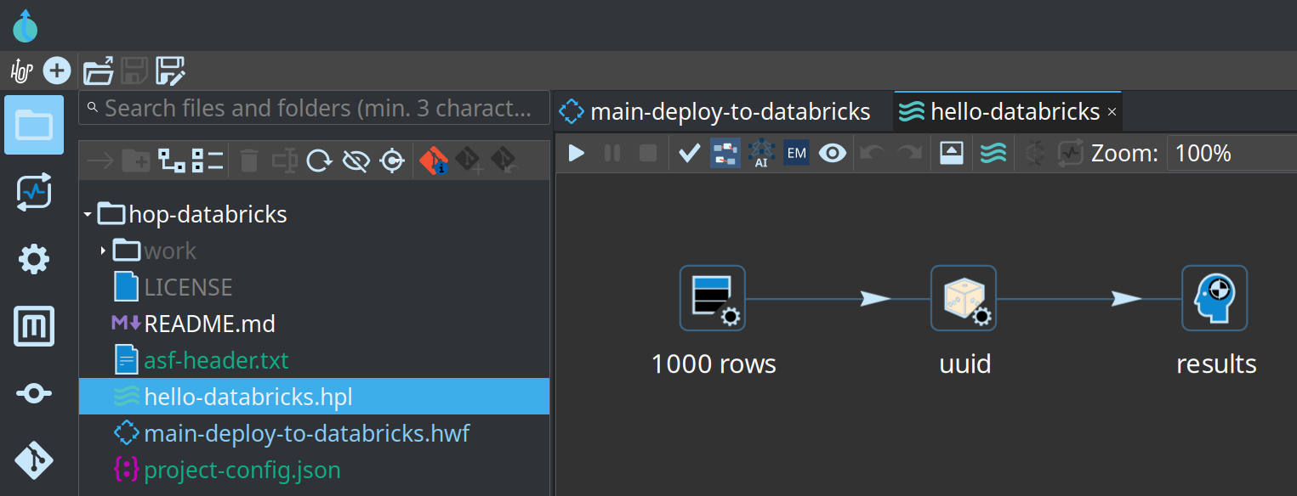Collapse all tree nodes icon
The image size is (1297, 496).
(208, 160)
